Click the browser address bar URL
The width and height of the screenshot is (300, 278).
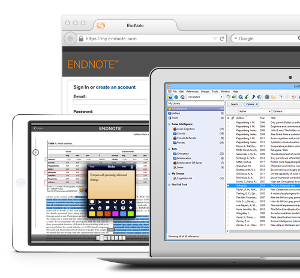point(111,39)
